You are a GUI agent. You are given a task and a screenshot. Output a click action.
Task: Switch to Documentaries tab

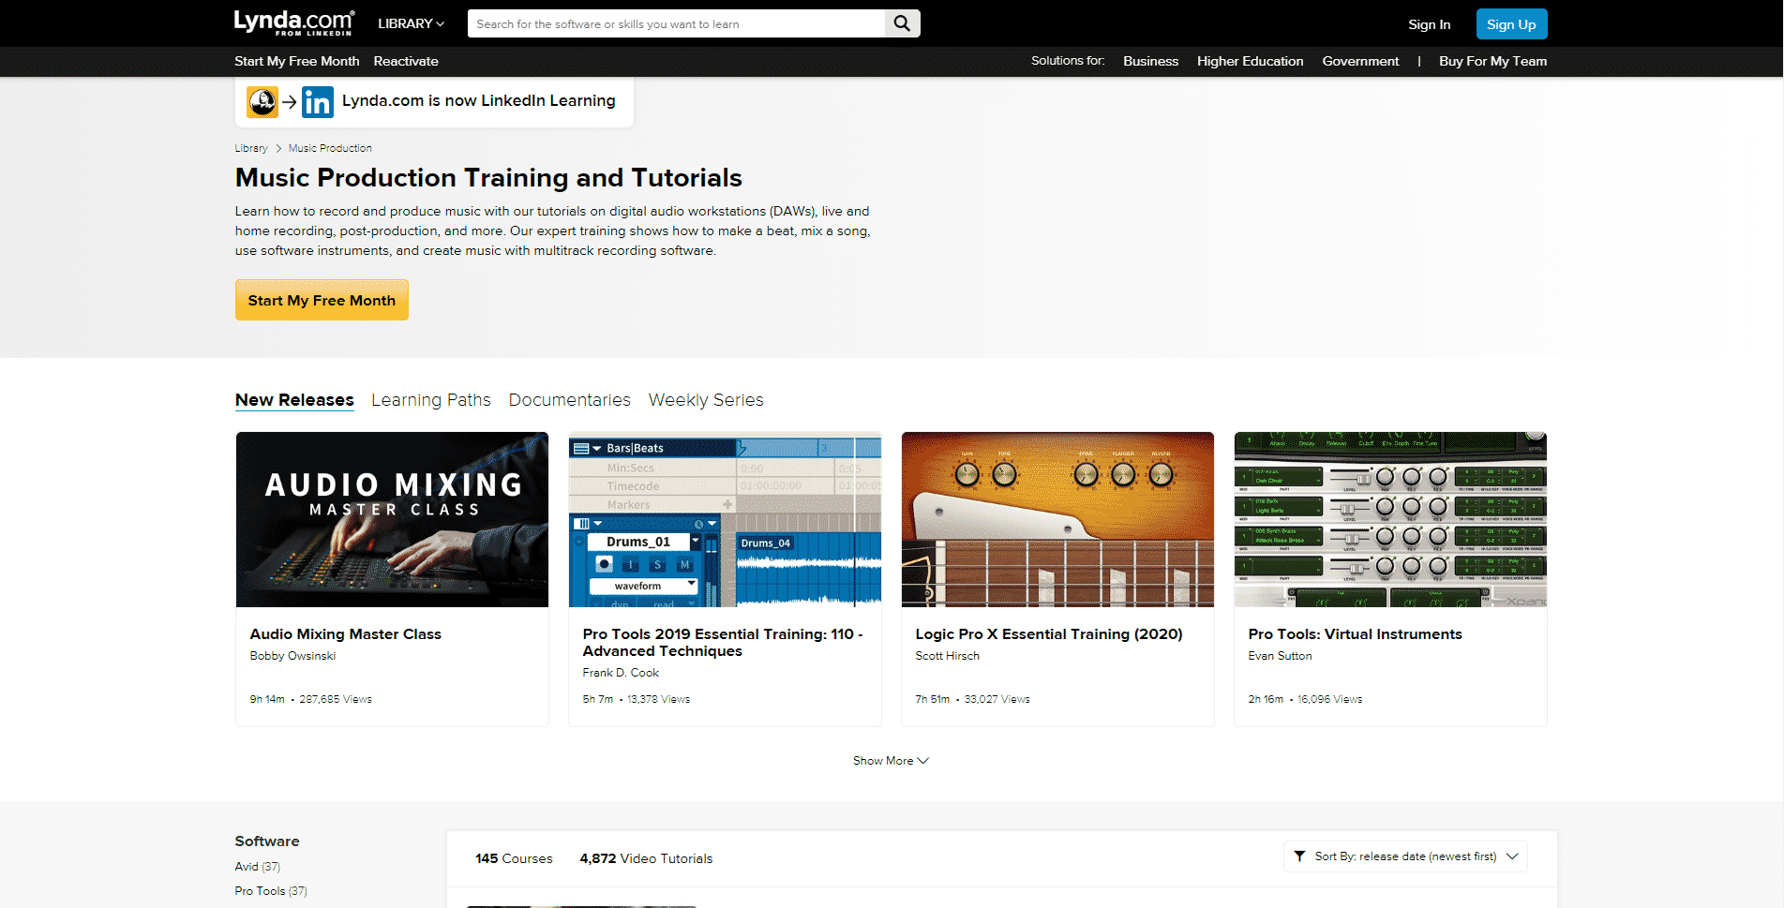coord(570,400)
